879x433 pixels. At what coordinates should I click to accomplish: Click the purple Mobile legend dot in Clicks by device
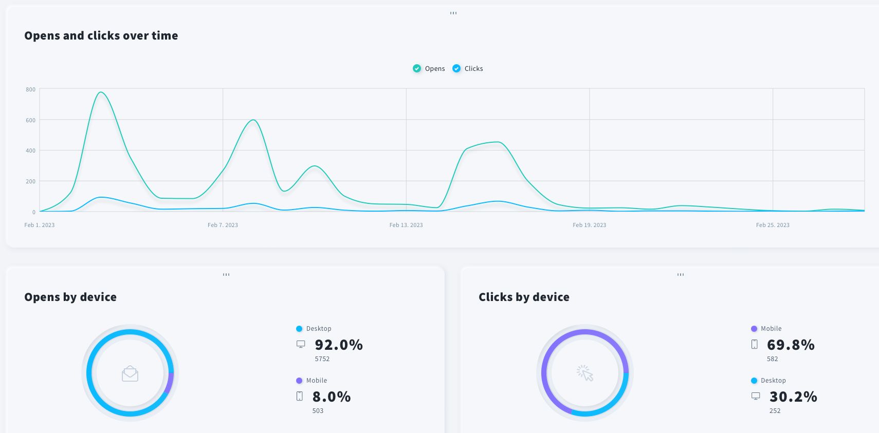click(754, 329)
